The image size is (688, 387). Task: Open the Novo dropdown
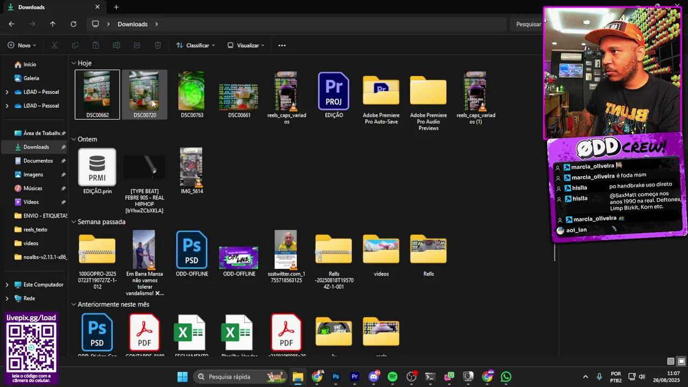22,46
